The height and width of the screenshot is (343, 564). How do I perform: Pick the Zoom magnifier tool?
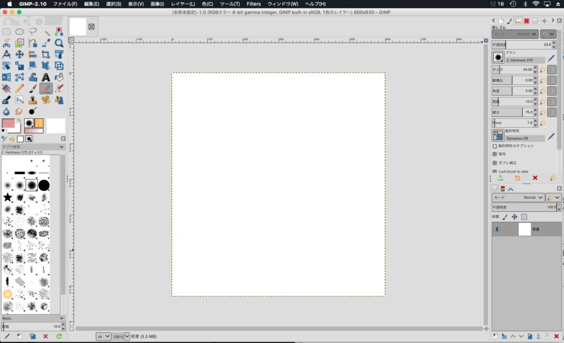[x=59, y=43]
